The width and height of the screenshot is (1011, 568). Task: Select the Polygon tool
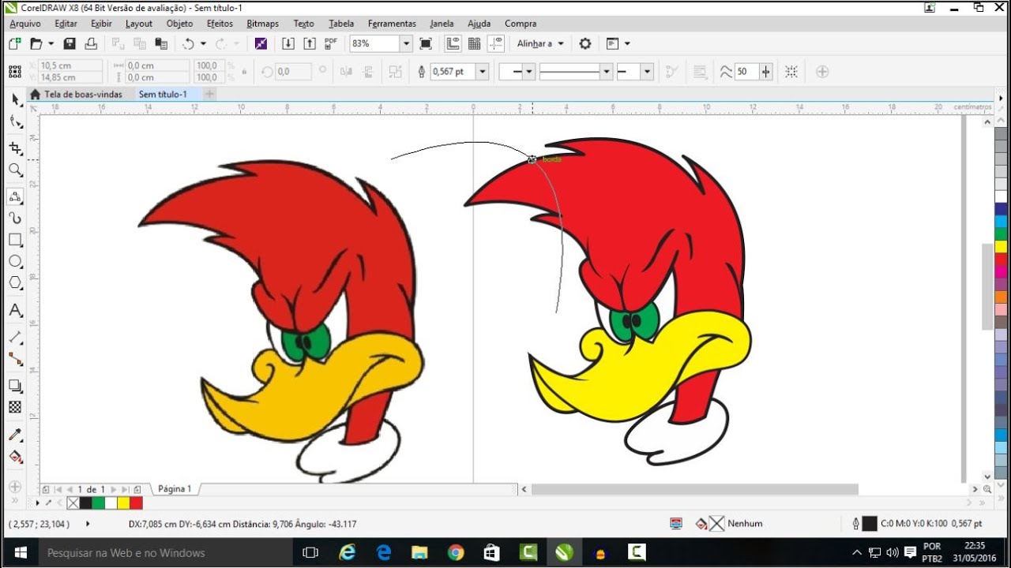pyautogui.click(x=15, y=283)
